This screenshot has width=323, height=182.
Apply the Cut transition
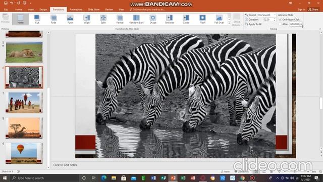point(37,19)
